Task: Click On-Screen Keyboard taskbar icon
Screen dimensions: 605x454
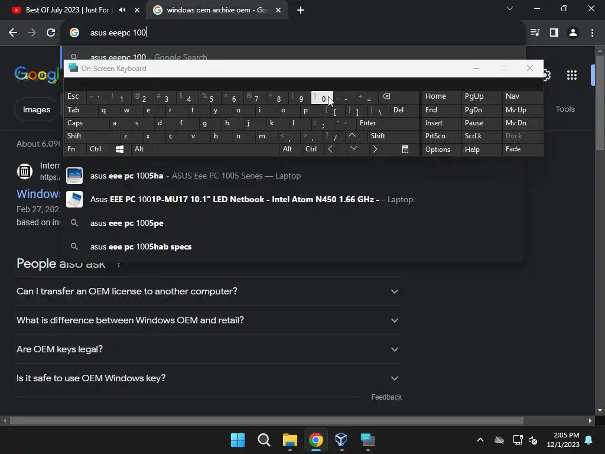Action: pyautogui.click(x=367, y=440)
